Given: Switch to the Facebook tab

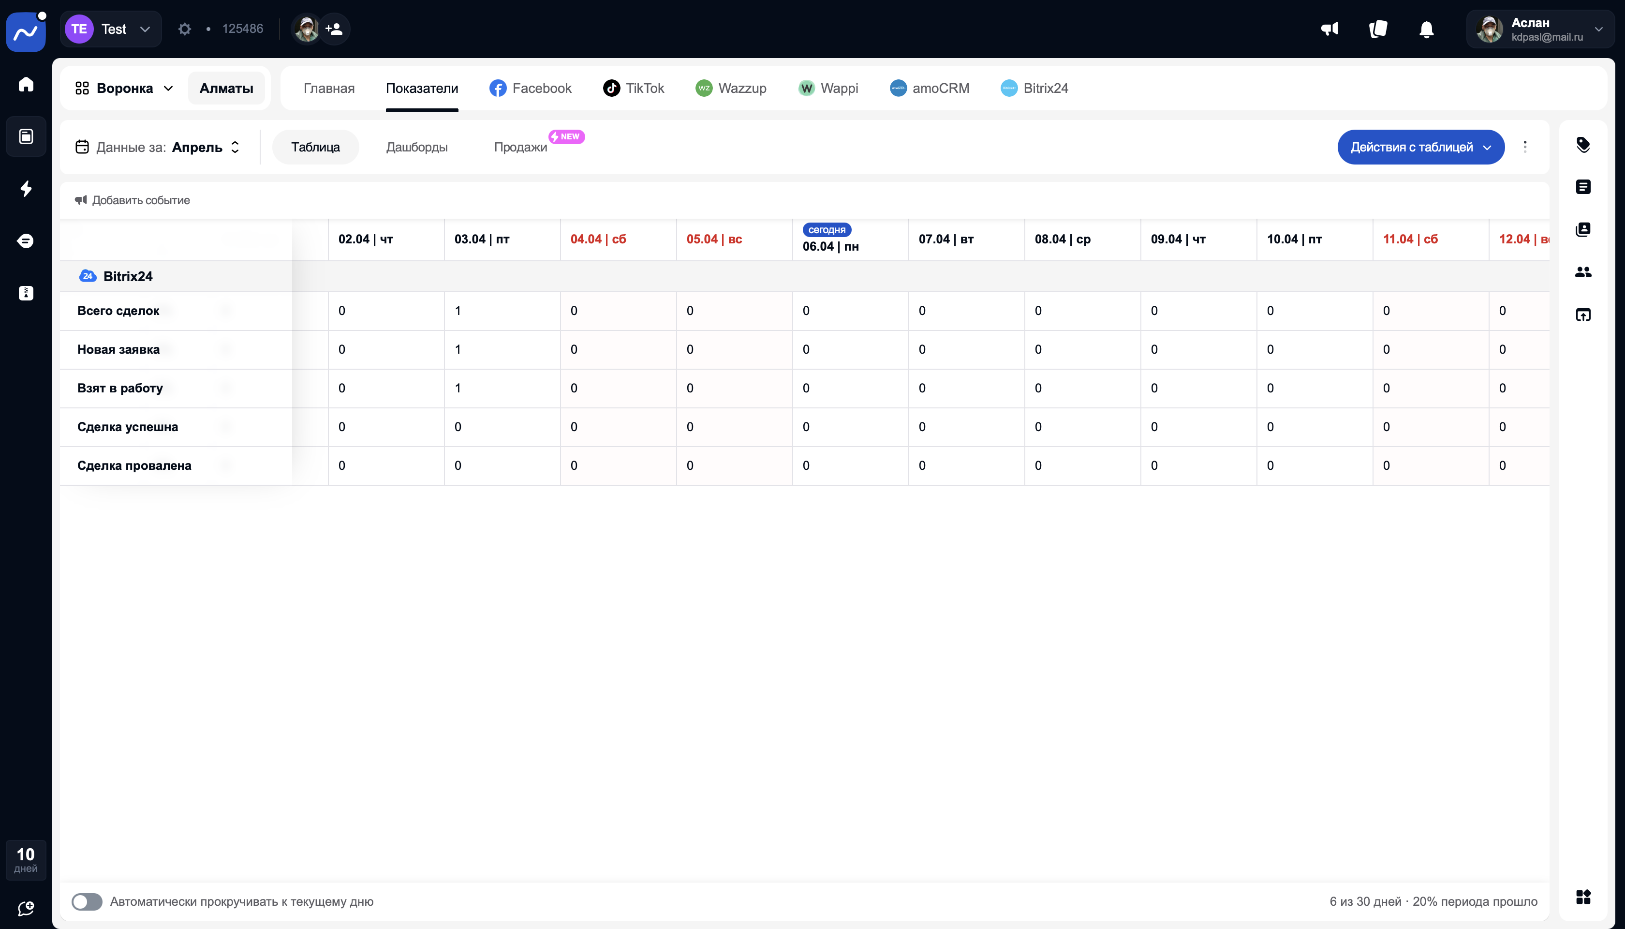Looking at the screenshot, I should (x=531, y=88).
